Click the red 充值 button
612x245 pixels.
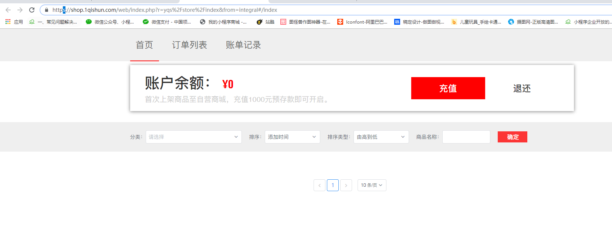click(448, 88)
